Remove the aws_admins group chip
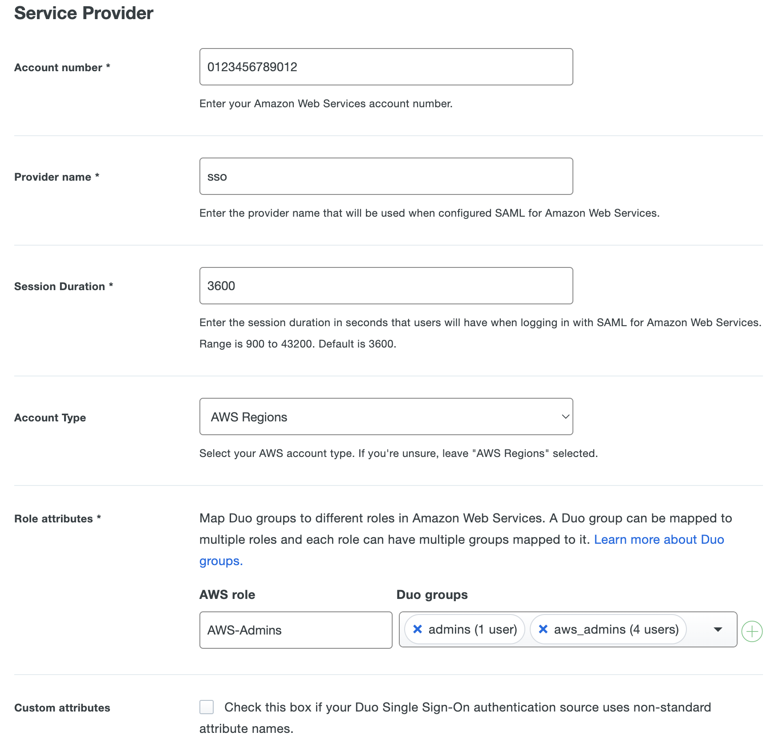 tap(543, 629)
